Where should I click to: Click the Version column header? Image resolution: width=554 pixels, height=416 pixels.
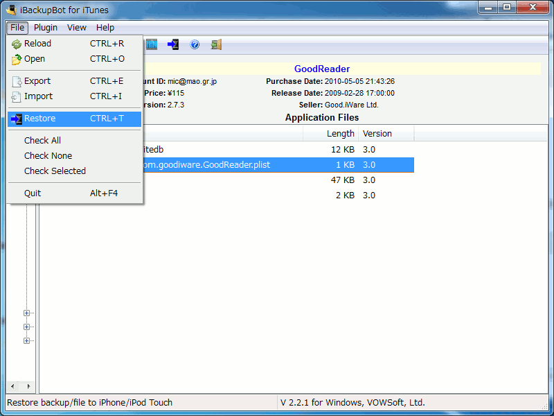377,134
